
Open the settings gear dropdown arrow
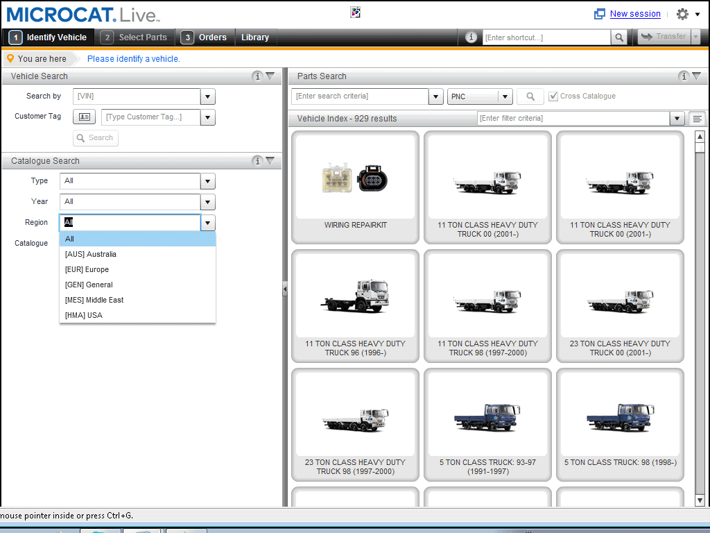tap(698, 15)
